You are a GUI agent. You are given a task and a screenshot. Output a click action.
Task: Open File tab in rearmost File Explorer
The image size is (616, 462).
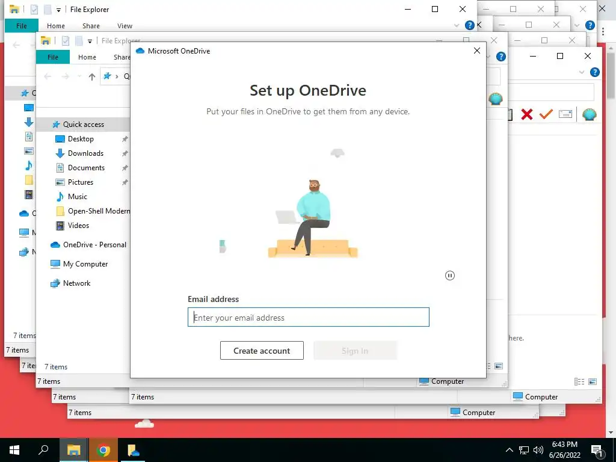(x=22, y=25)
